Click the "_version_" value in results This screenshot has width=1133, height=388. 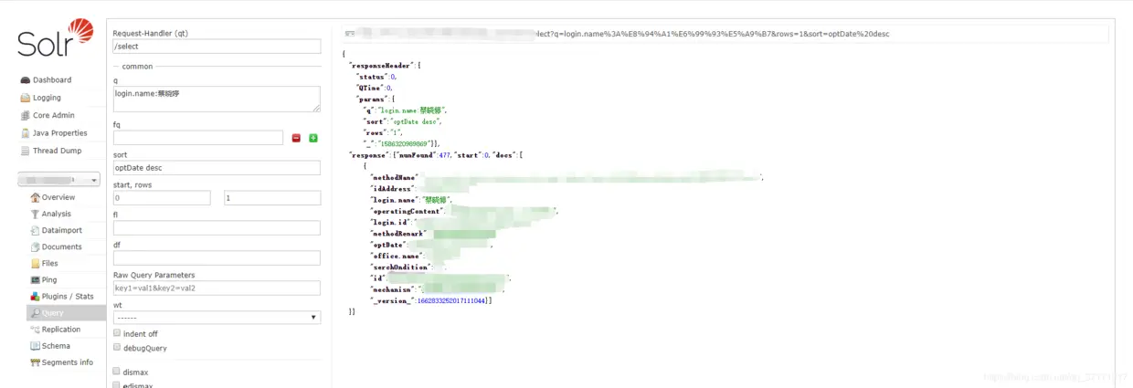(x=454, y=300)
